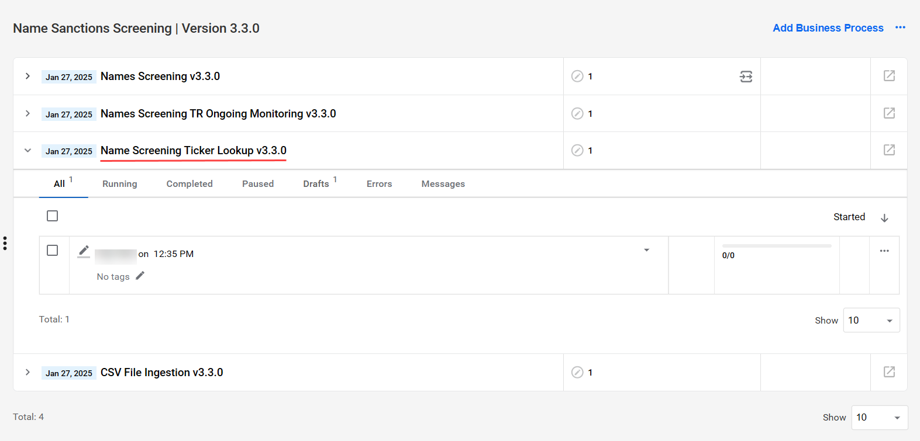Switch to the Paused tab
This screenshot has height=441, width=920.
point(258,183)
